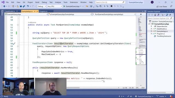Image resolution: width=175 pixels, height=98 pixels.
Task: Expand Dependencies node in Solution Explorer
Action: pos(151,26)
